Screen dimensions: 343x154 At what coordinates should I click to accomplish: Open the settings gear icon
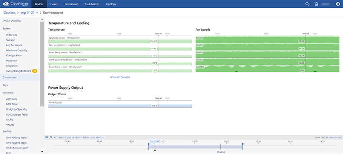pos(338,4)
